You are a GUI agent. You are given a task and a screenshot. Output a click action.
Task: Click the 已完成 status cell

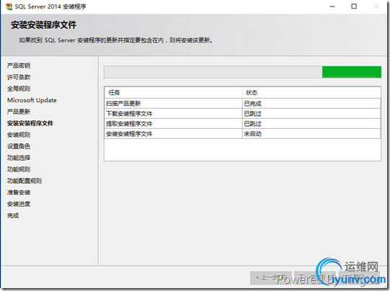point(311,104)
